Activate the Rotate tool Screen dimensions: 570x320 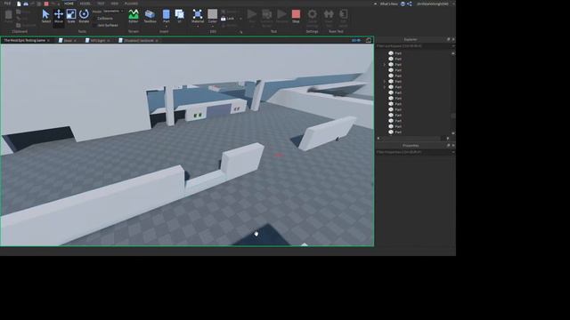[84, 16]
